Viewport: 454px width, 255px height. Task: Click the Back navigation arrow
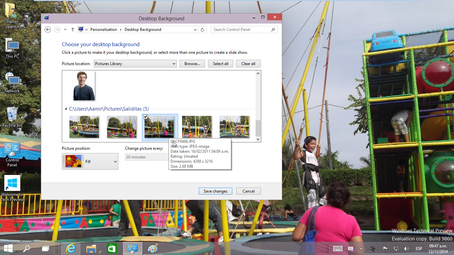pos(48,30)
